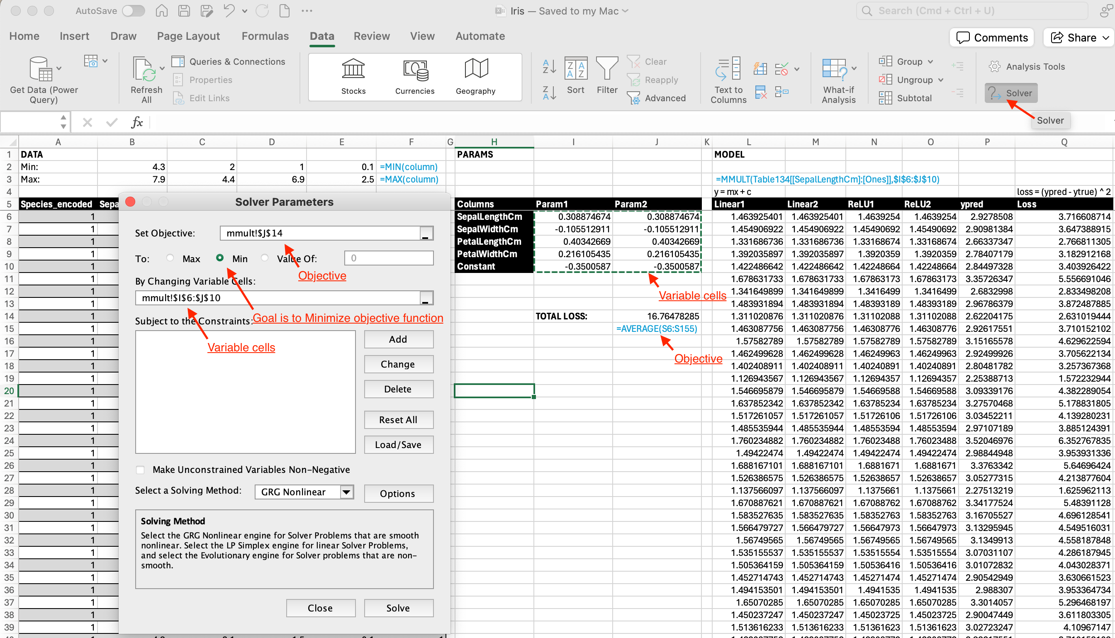1115x638 pixels.
Task: Close the Solver Parameters dialog via Close
Action: [x=320, y=608]
